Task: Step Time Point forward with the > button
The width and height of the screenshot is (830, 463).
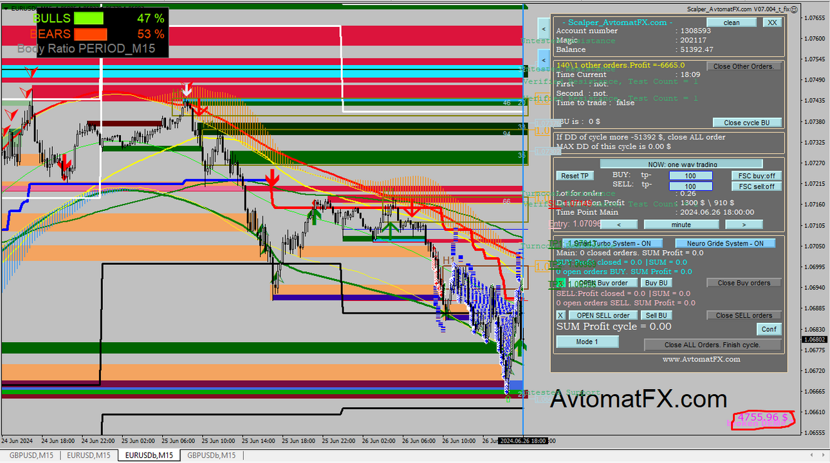Action: click(x=744, y=224)
